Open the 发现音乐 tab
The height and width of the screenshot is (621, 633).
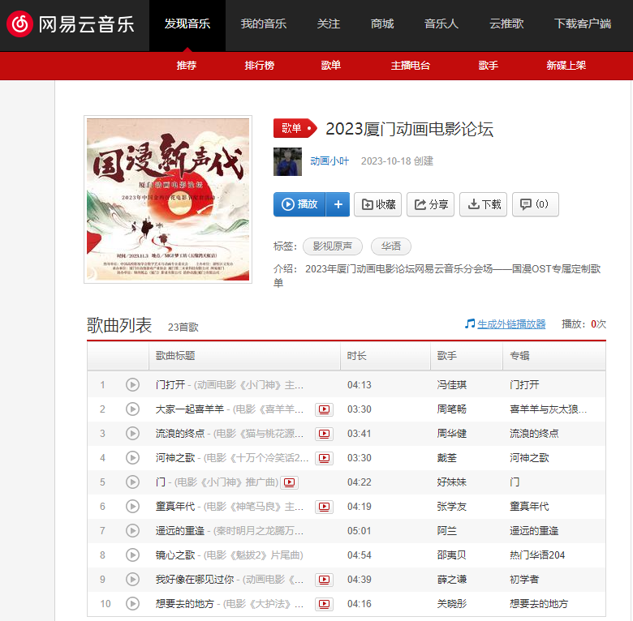(x=187, y=24)
